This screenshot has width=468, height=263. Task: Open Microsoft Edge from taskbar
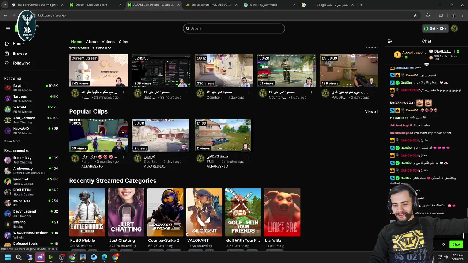pyautogui.click(x=105, y=257)
